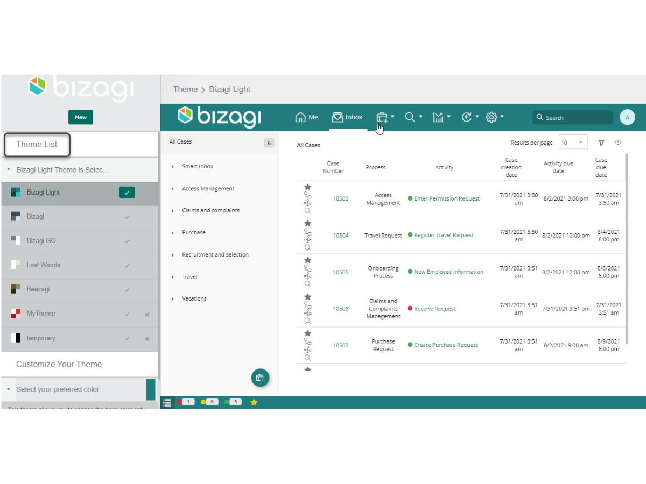Image resolution: width=646 pixels, height=484 pixels.
Task: Click the Beezagi theme color thumbnail
Action: (16, 289)
